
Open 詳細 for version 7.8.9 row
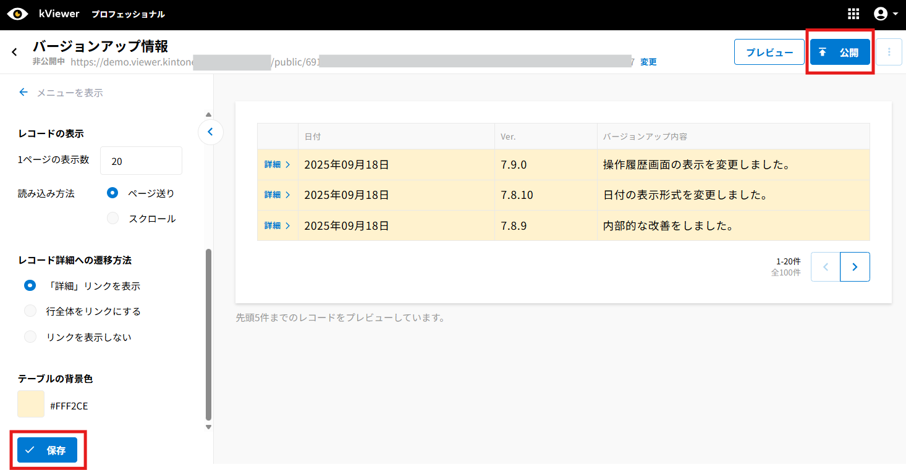(x=277, y=226)
